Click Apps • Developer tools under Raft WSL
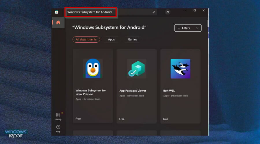This screenshot has height=144, width=260. click(175, 96)
